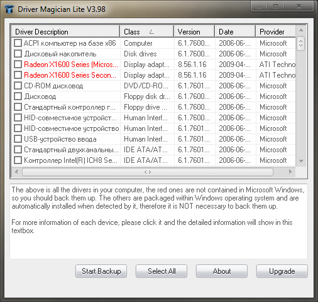Click the horizontal scrollbar right arrow
Viewport: 318px width, 302px height.
coord(290,172)
